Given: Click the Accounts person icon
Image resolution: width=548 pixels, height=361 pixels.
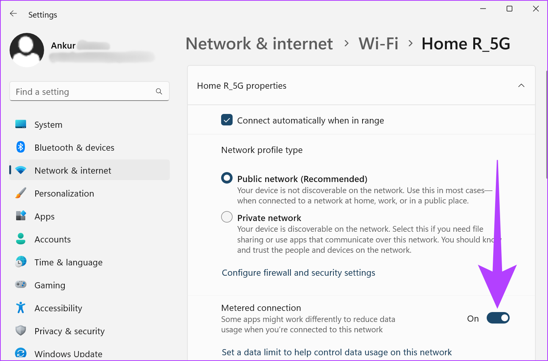Looking at the screenshot, I should click(x=21, y=239).
